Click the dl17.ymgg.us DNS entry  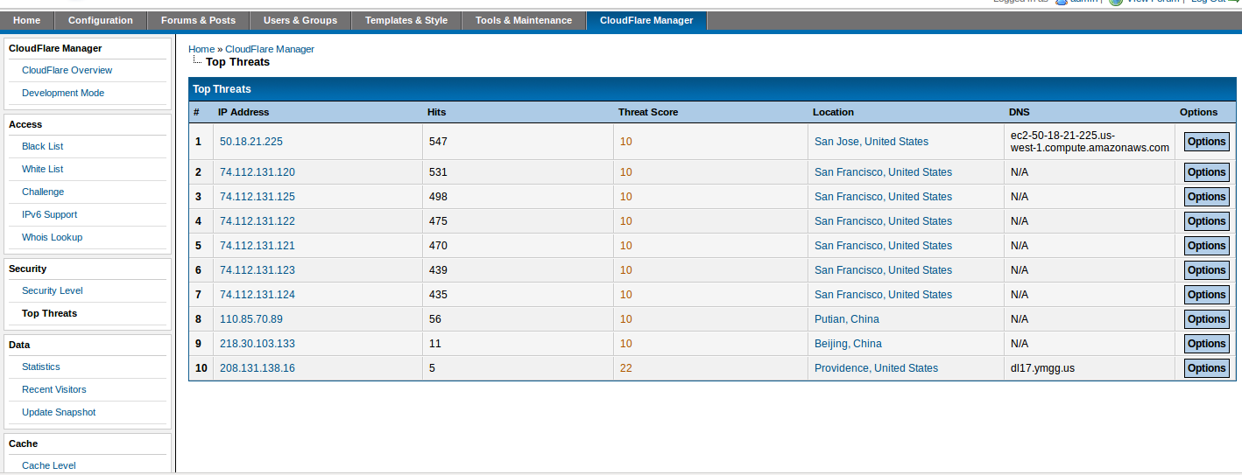(x=1042, y=368)
